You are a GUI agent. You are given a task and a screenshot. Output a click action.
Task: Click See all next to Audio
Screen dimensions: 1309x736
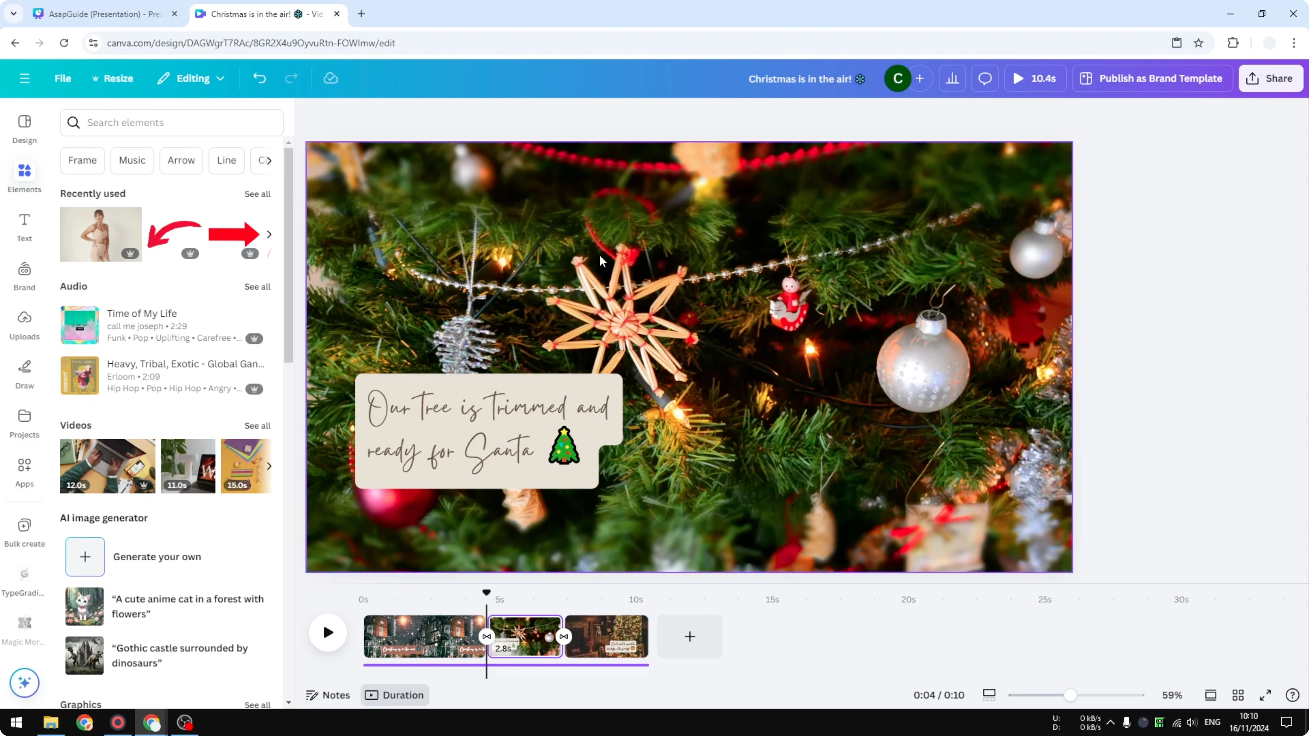[257, 286]
